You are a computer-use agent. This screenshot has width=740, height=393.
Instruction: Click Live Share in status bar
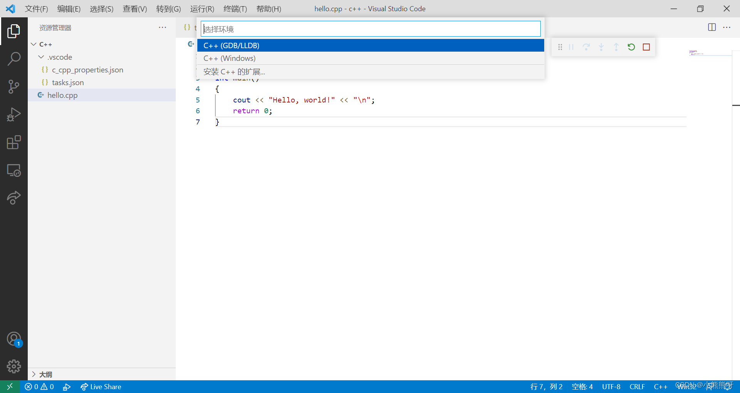click(x=101, y=386)
